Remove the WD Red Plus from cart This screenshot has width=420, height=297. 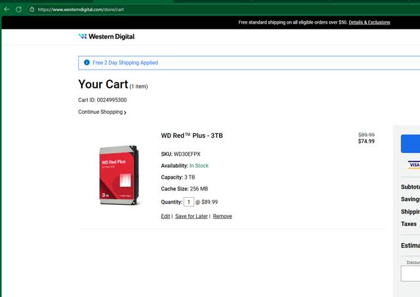tap(222, 216)
